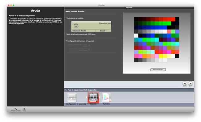201x122 pixels.
Task: Click the white patch in the fifth row
Action: click(136, 36)
